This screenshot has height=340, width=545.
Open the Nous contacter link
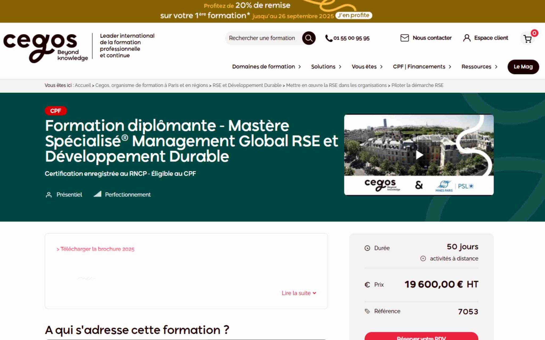426,38
